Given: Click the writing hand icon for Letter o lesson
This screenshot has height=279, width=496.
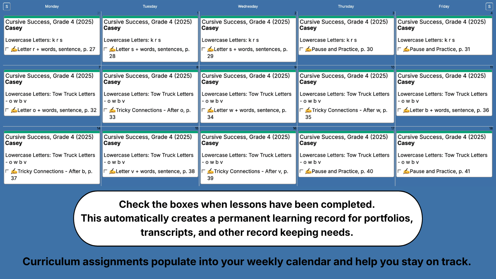Looking at the screenshot, I should coord(14,110).
